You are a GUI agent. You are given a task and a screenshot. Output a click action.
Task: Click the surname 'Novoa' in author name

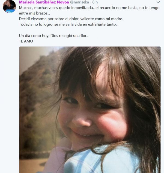[62, 2]
